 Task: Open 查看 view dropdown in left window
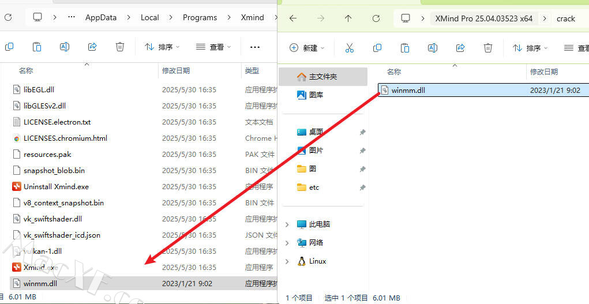tap(213, 47)
